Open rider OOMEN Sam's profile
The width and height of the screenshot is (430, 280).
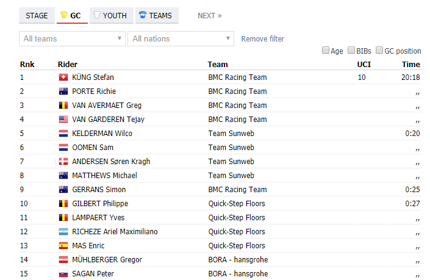(93, 148)
